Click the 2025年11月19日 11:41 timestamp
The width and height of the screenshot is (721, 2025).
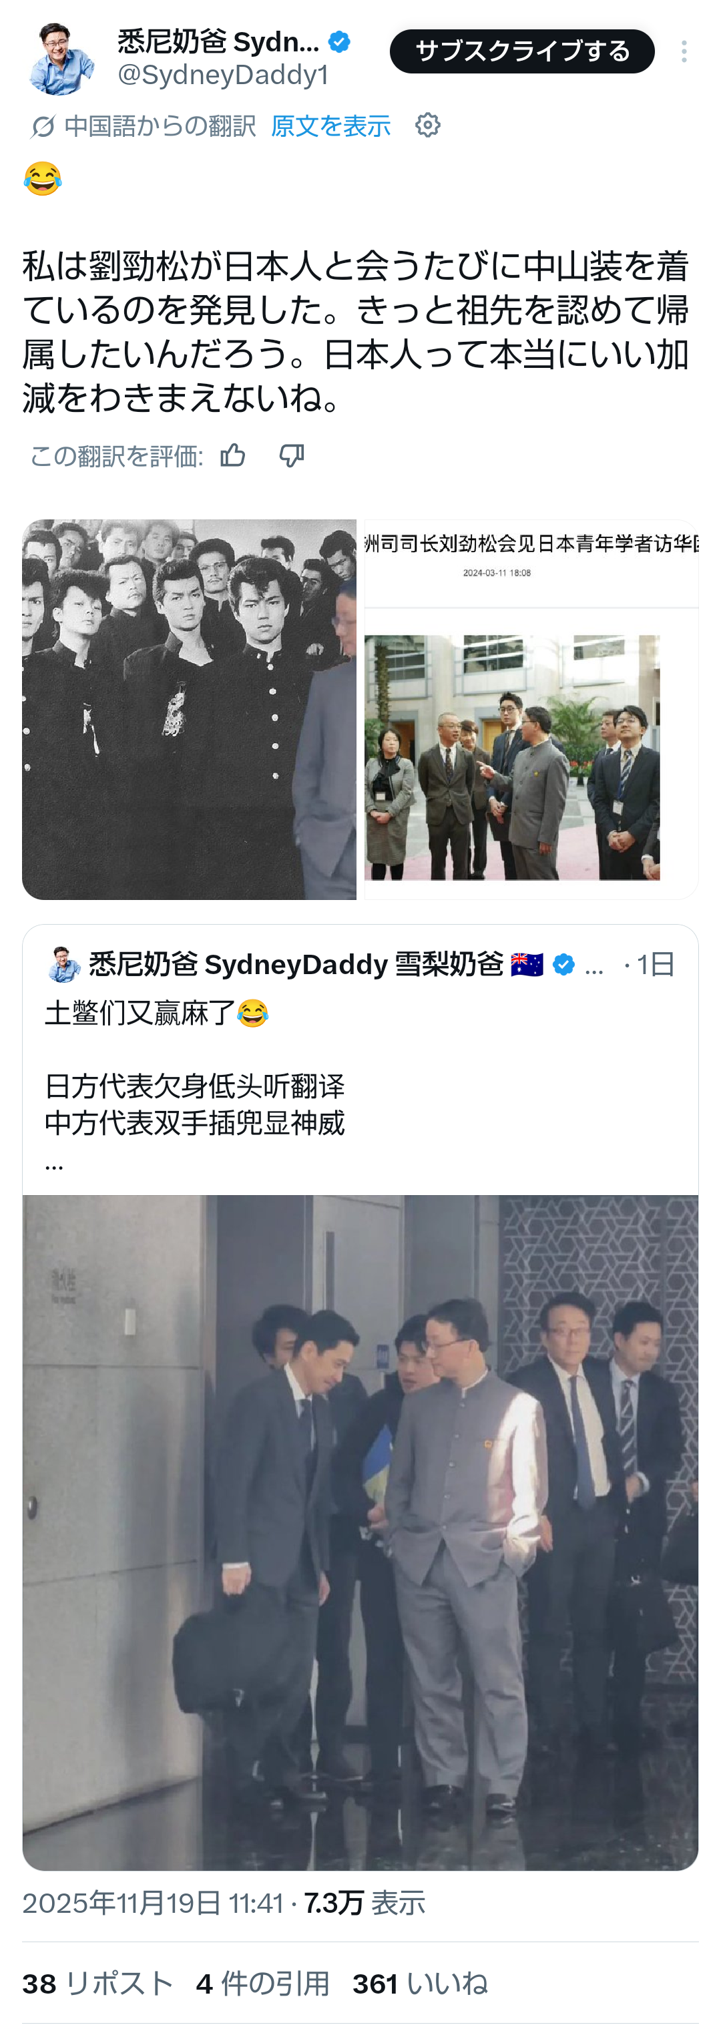152,1902
